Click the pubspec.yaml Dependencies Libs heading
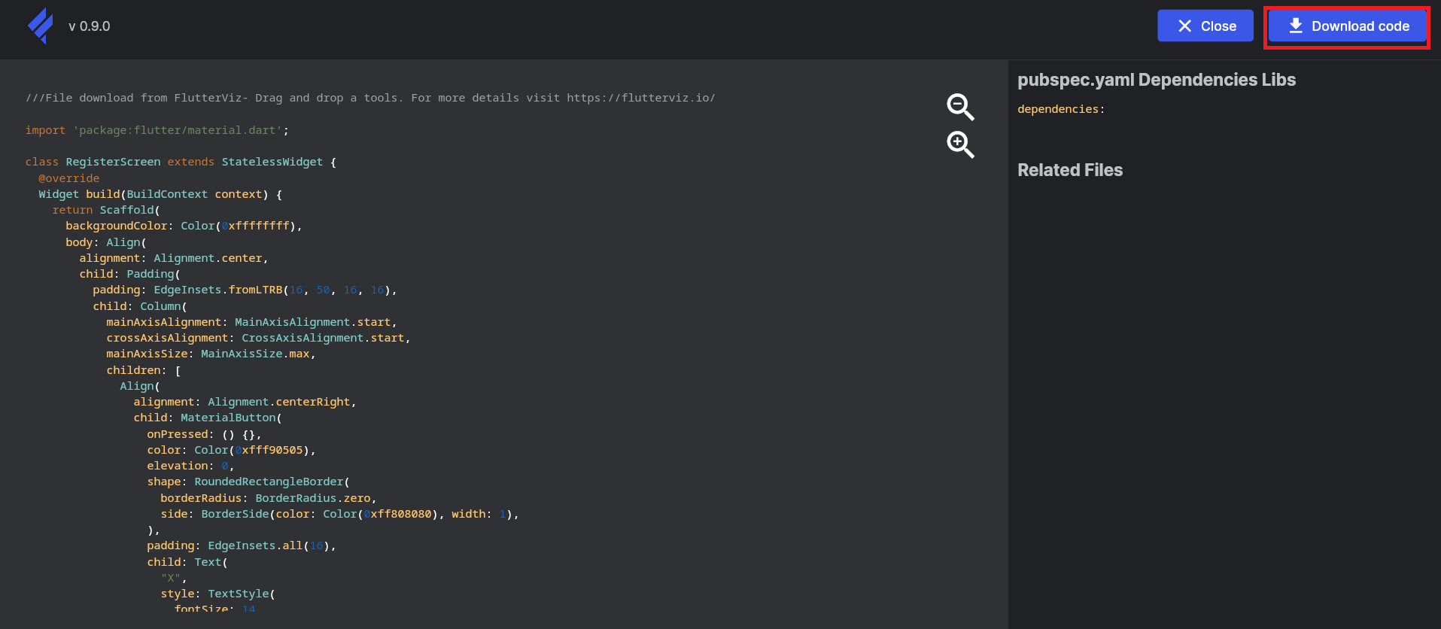This screenshot has height=629, width=1441. (x=1156, y=80)
